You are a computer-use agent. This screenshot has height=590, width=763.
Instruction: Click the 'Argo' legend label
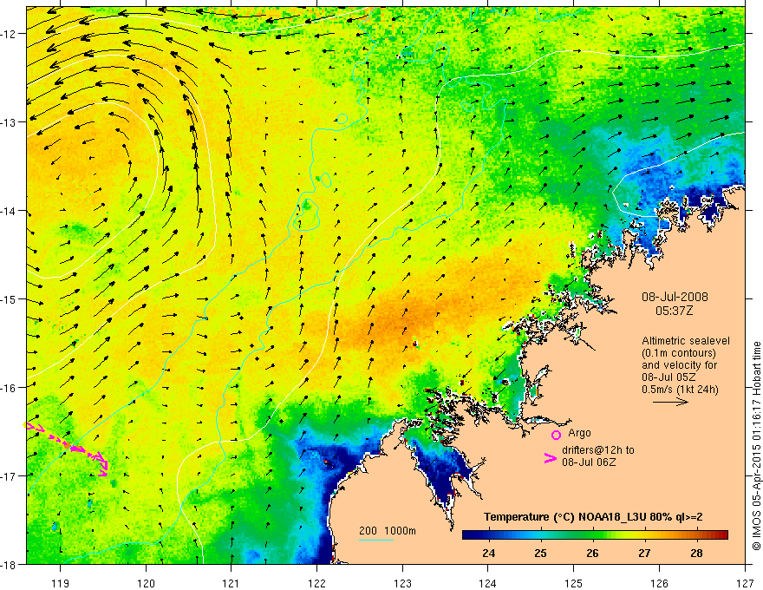point(579,433)
